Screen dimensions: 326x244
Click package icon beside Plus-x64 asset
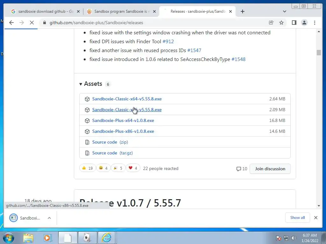click(x=87, y=120)
